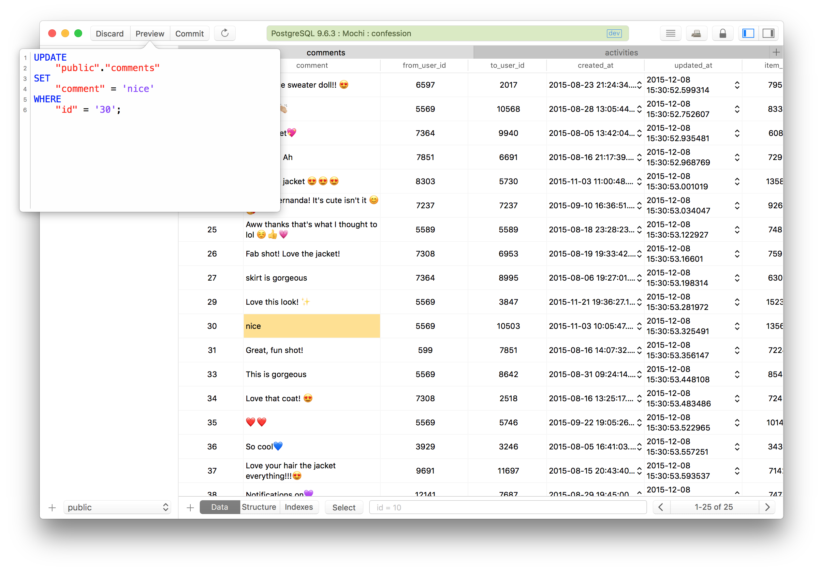Click the 'nice' value in SQL preview
Image resolution: width=820 pixels, height=571 pixels.
138,89
